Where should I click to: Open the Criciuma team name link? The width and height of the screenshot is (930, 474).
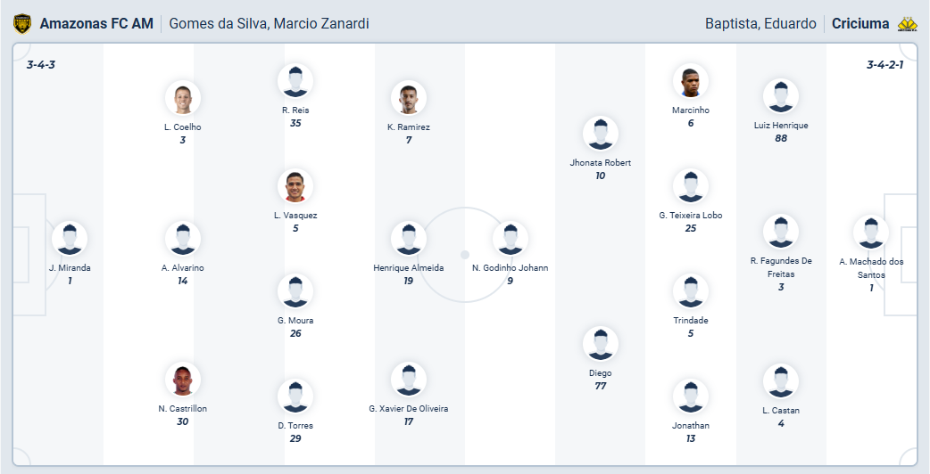pyautogui.click(x=860, y=24)
